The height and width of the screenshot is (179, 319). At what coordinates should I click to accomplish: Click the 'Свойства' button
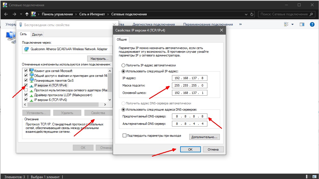(x=98, y=113)
